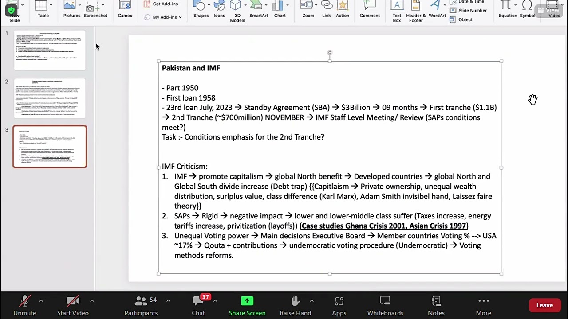Open the Icons library
The width and height of the screenshot is (568, 319).
coord(219,9)
